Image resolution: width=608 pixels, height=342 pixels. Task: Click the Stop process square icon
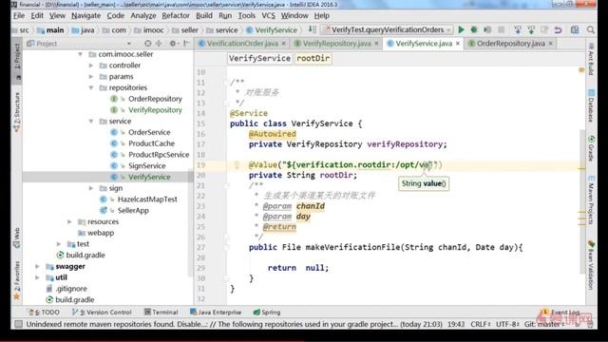pyautogui.click(x=501, y=29)
